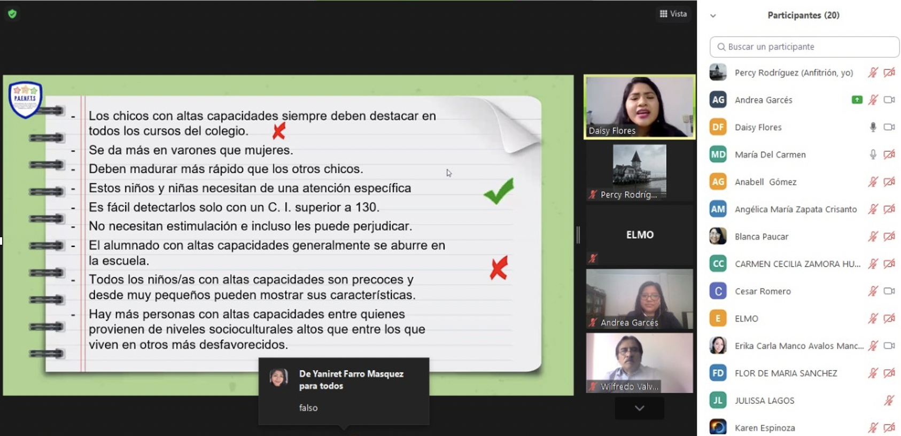Click Andrea Garcés's green screen-share icon

click(x=857, y=100)
